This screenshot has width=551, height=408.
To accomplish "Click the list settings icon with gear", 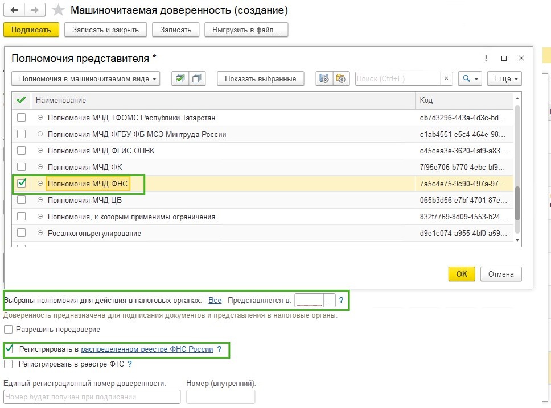I will pyautogui.click(x=324, y=78).
